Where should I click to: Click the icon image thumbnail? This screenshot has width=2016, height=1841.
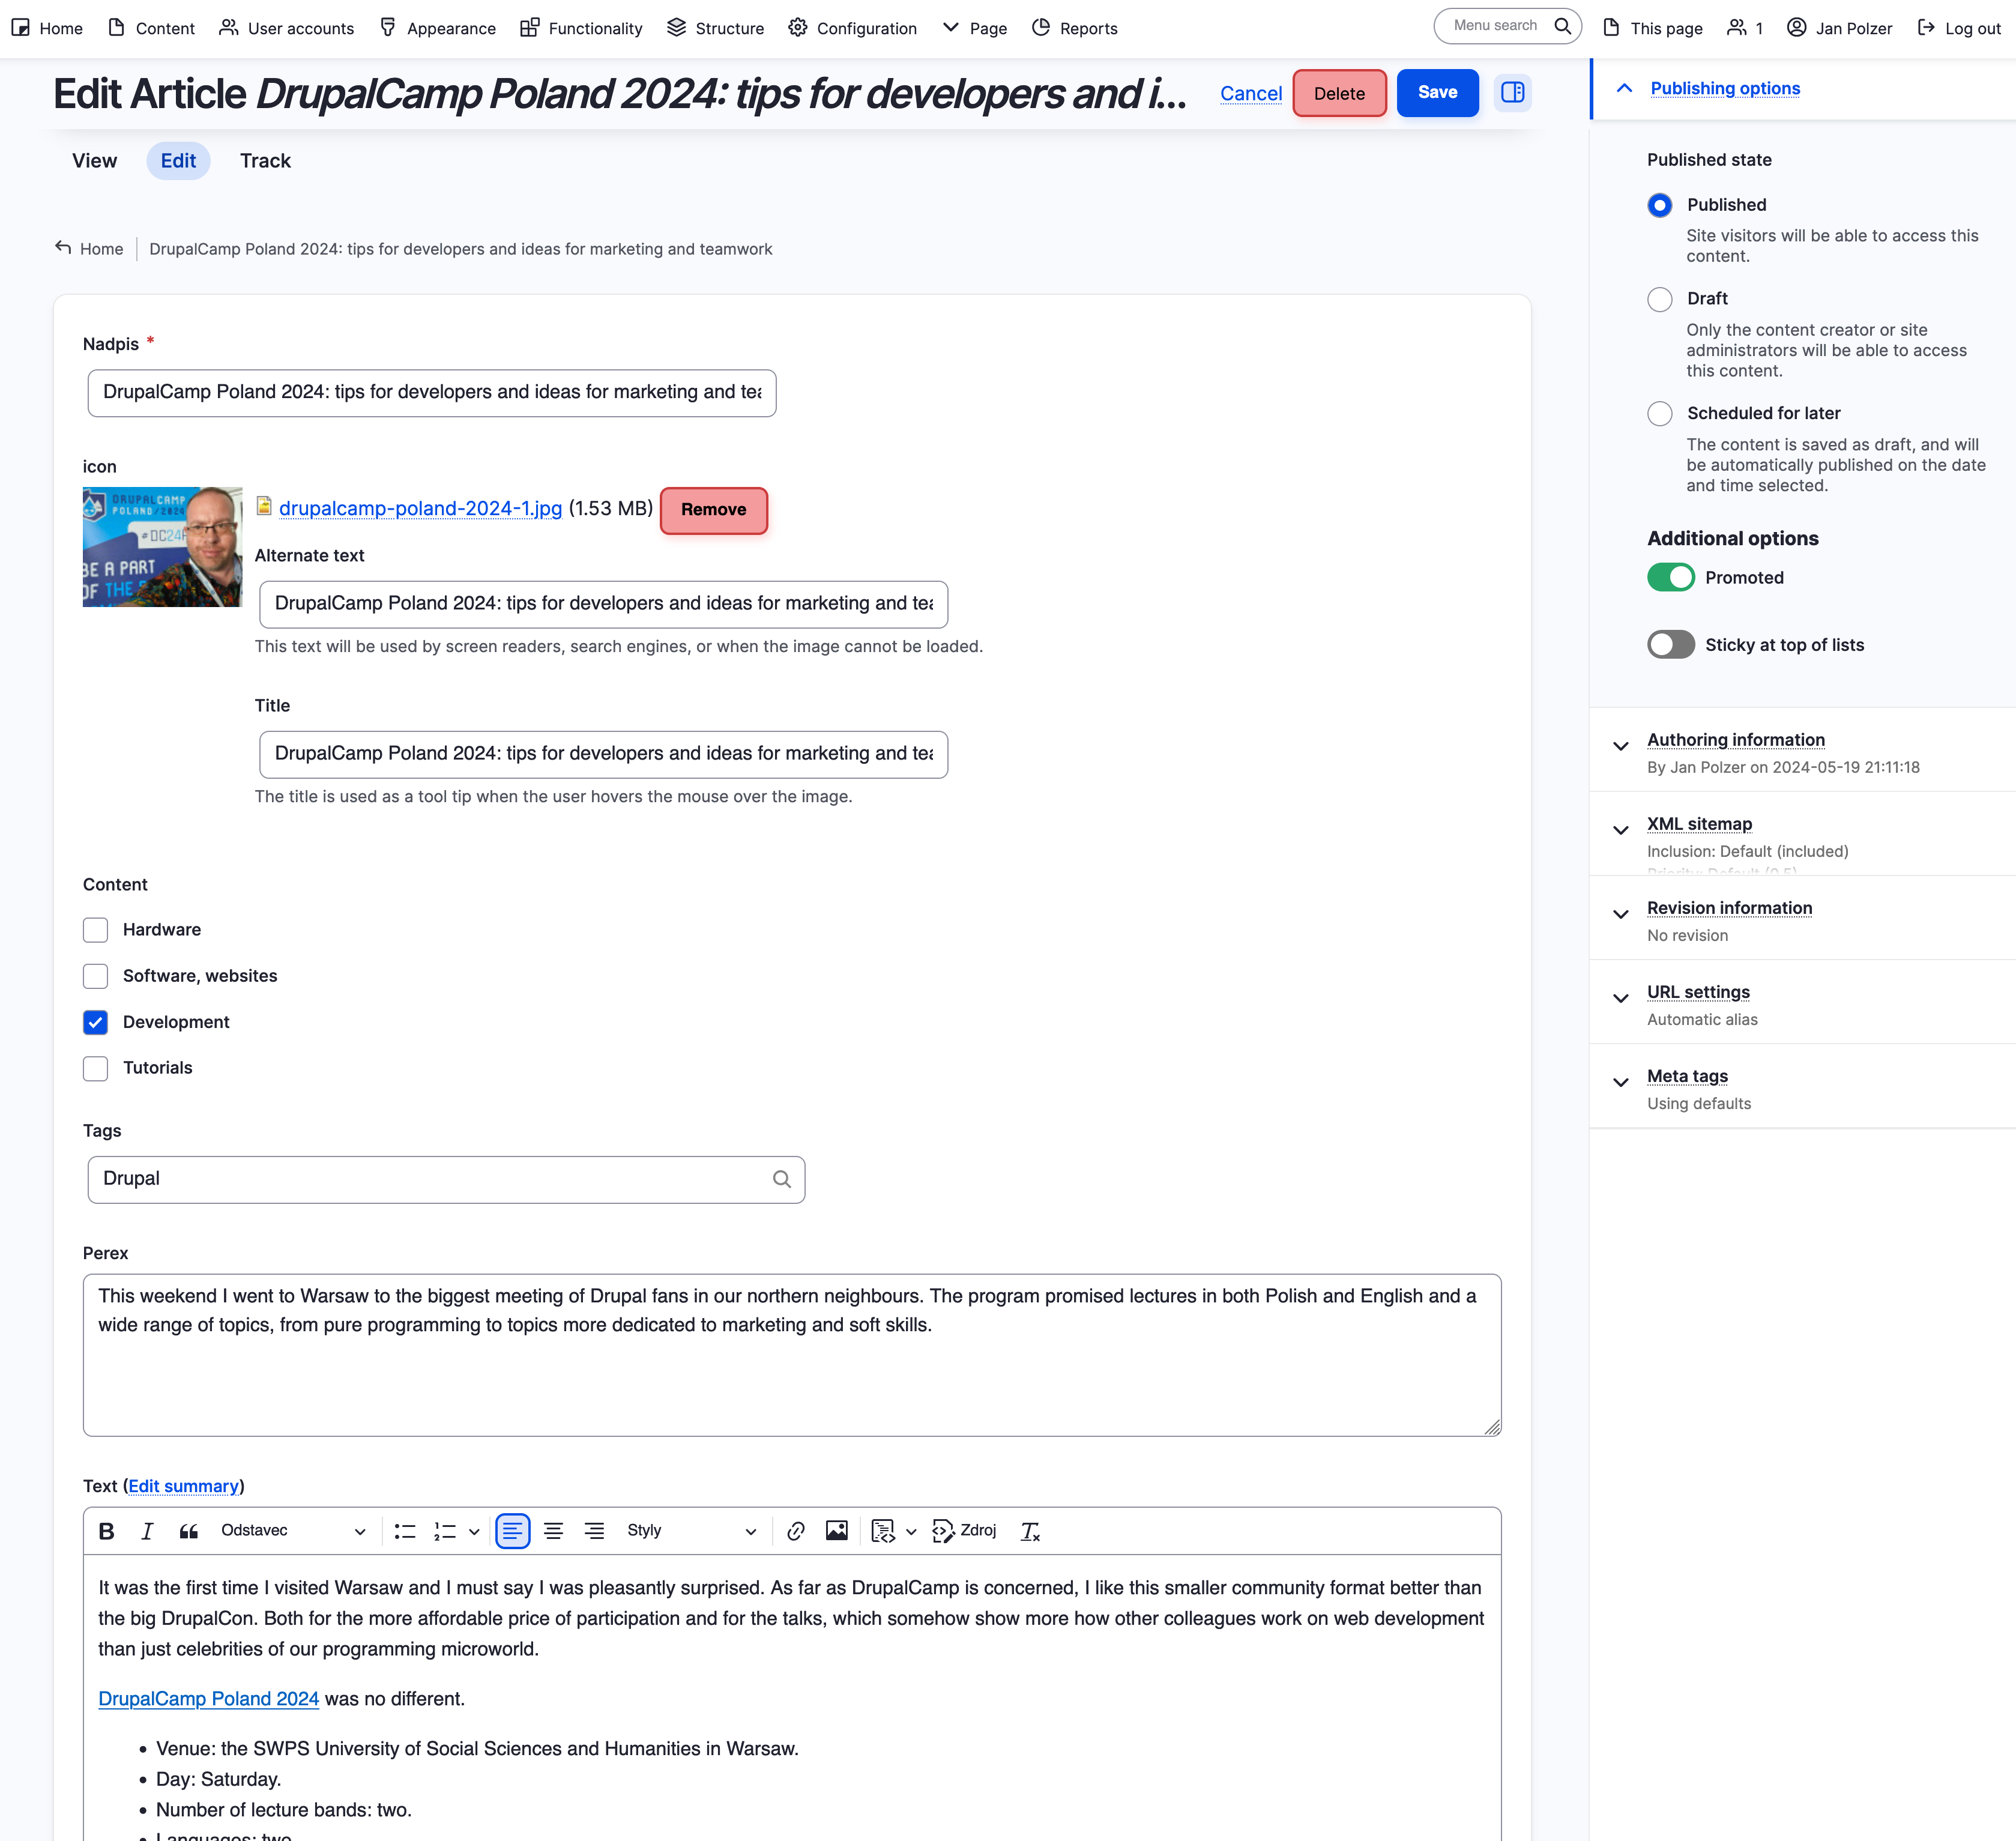pos(162,547)
